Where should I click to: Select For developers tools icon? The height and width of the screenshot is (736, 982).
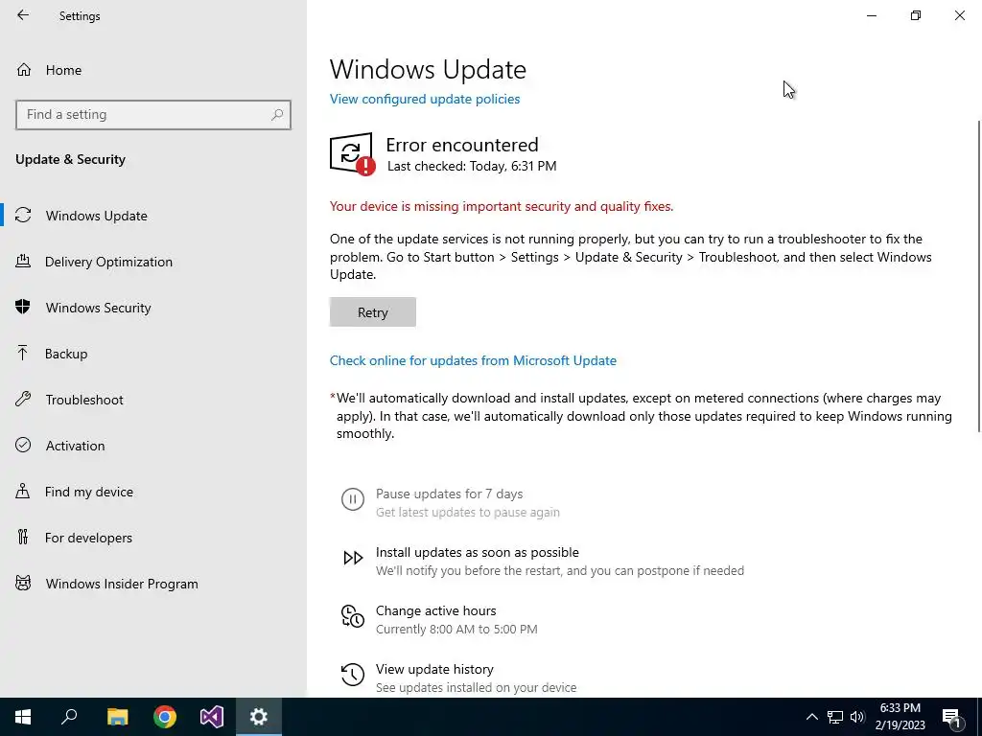coord(23,537)
